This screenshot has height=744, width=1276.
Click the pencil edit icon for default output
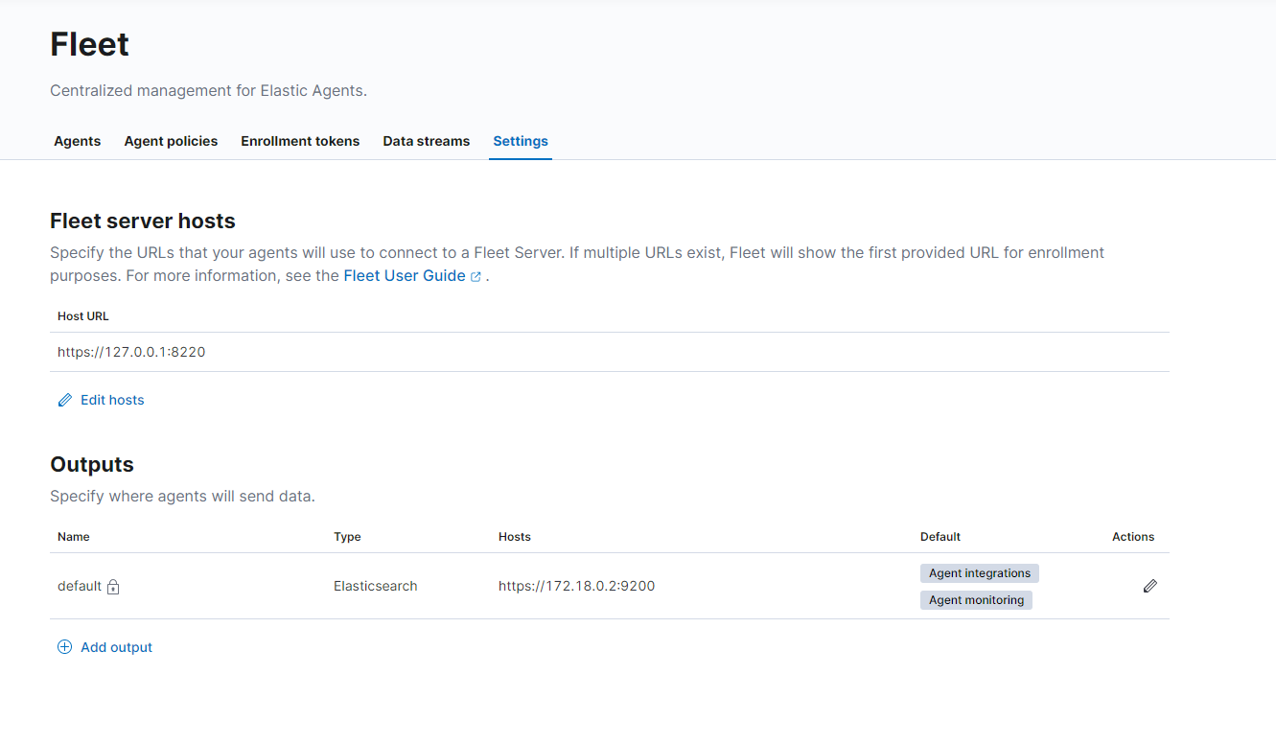(1150, 586)
